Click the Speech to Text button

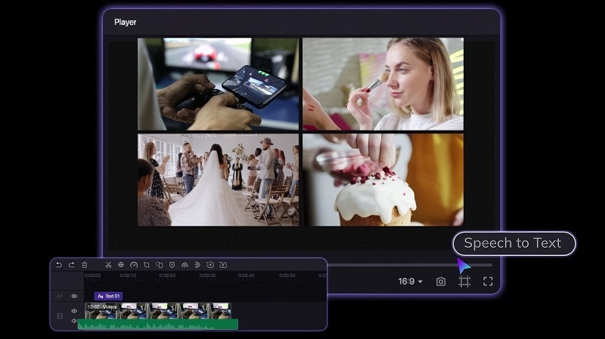click(x=513, y=243)
